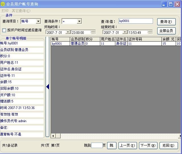Viewport: 182px width, 154px height.
Task: Click the detail line 帐号:hy0001
Action: coord(22,43)
